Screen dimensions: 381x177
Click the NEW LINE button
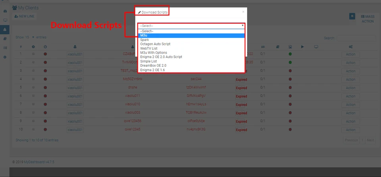tap(25, 16)
